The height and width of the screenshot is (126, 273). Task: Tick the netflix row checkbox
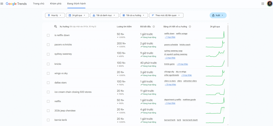[48, 101]
